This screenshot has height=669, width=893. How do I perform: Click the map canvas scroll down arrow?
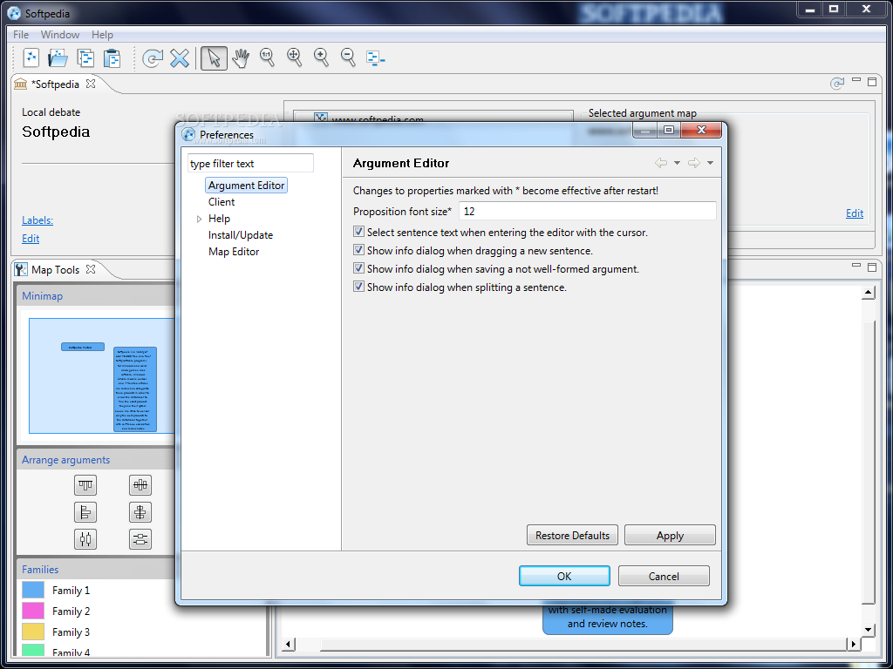[868, 629]
